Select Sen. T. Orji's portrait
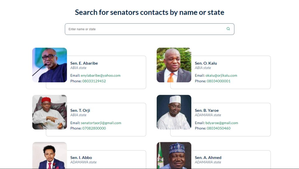The height and width of the screenshot is (169, 299). click(49, 112)
